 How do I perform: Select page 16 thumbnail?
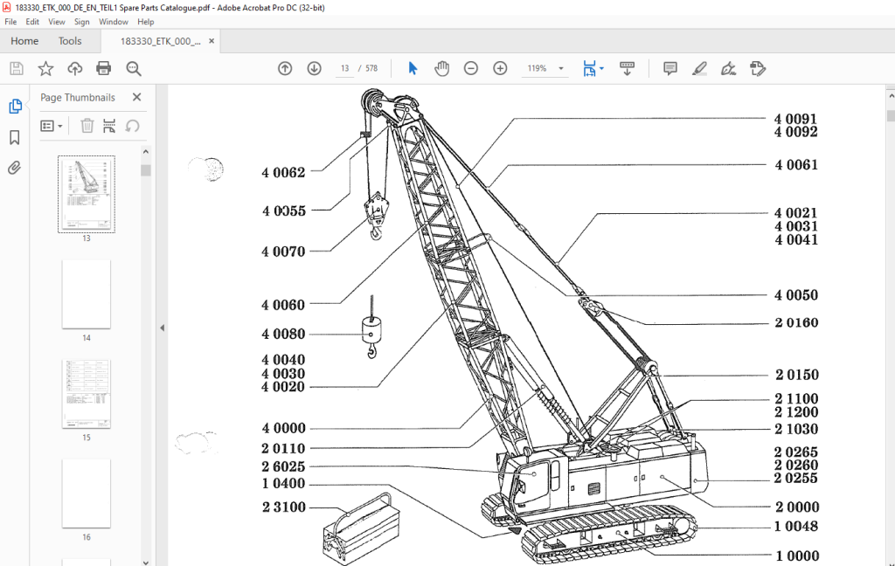tap(87, 494)
